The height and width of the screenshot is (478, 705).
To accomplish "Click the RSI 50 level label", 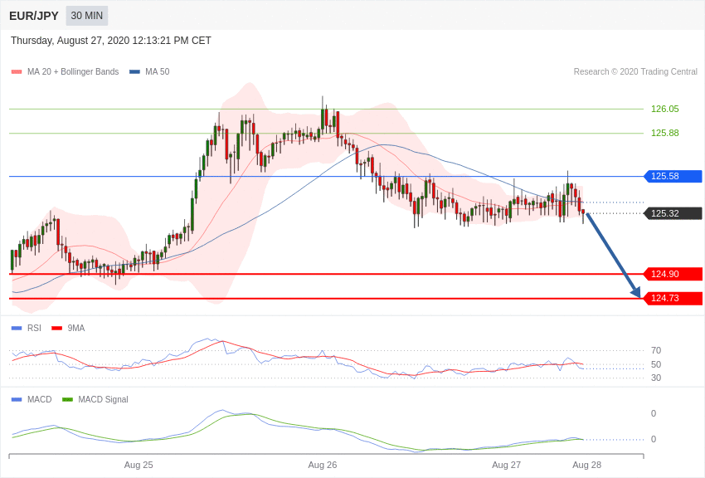I will (656, 364).
